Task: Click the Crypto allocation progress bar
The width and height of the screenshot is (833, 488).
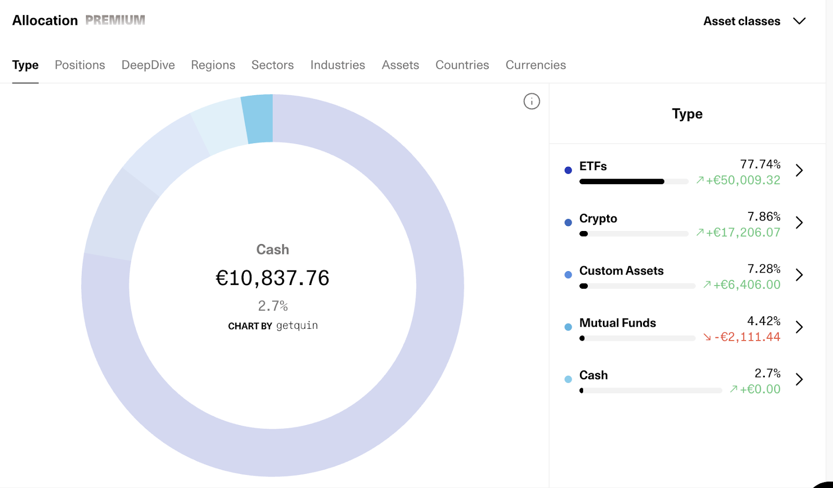Action: coord(634,234)
